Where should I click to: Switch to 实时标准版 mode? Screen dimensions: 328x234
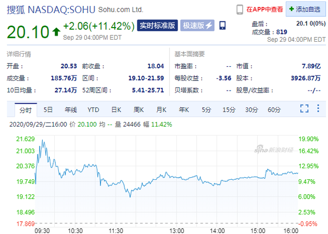click(x=157, y=26)
